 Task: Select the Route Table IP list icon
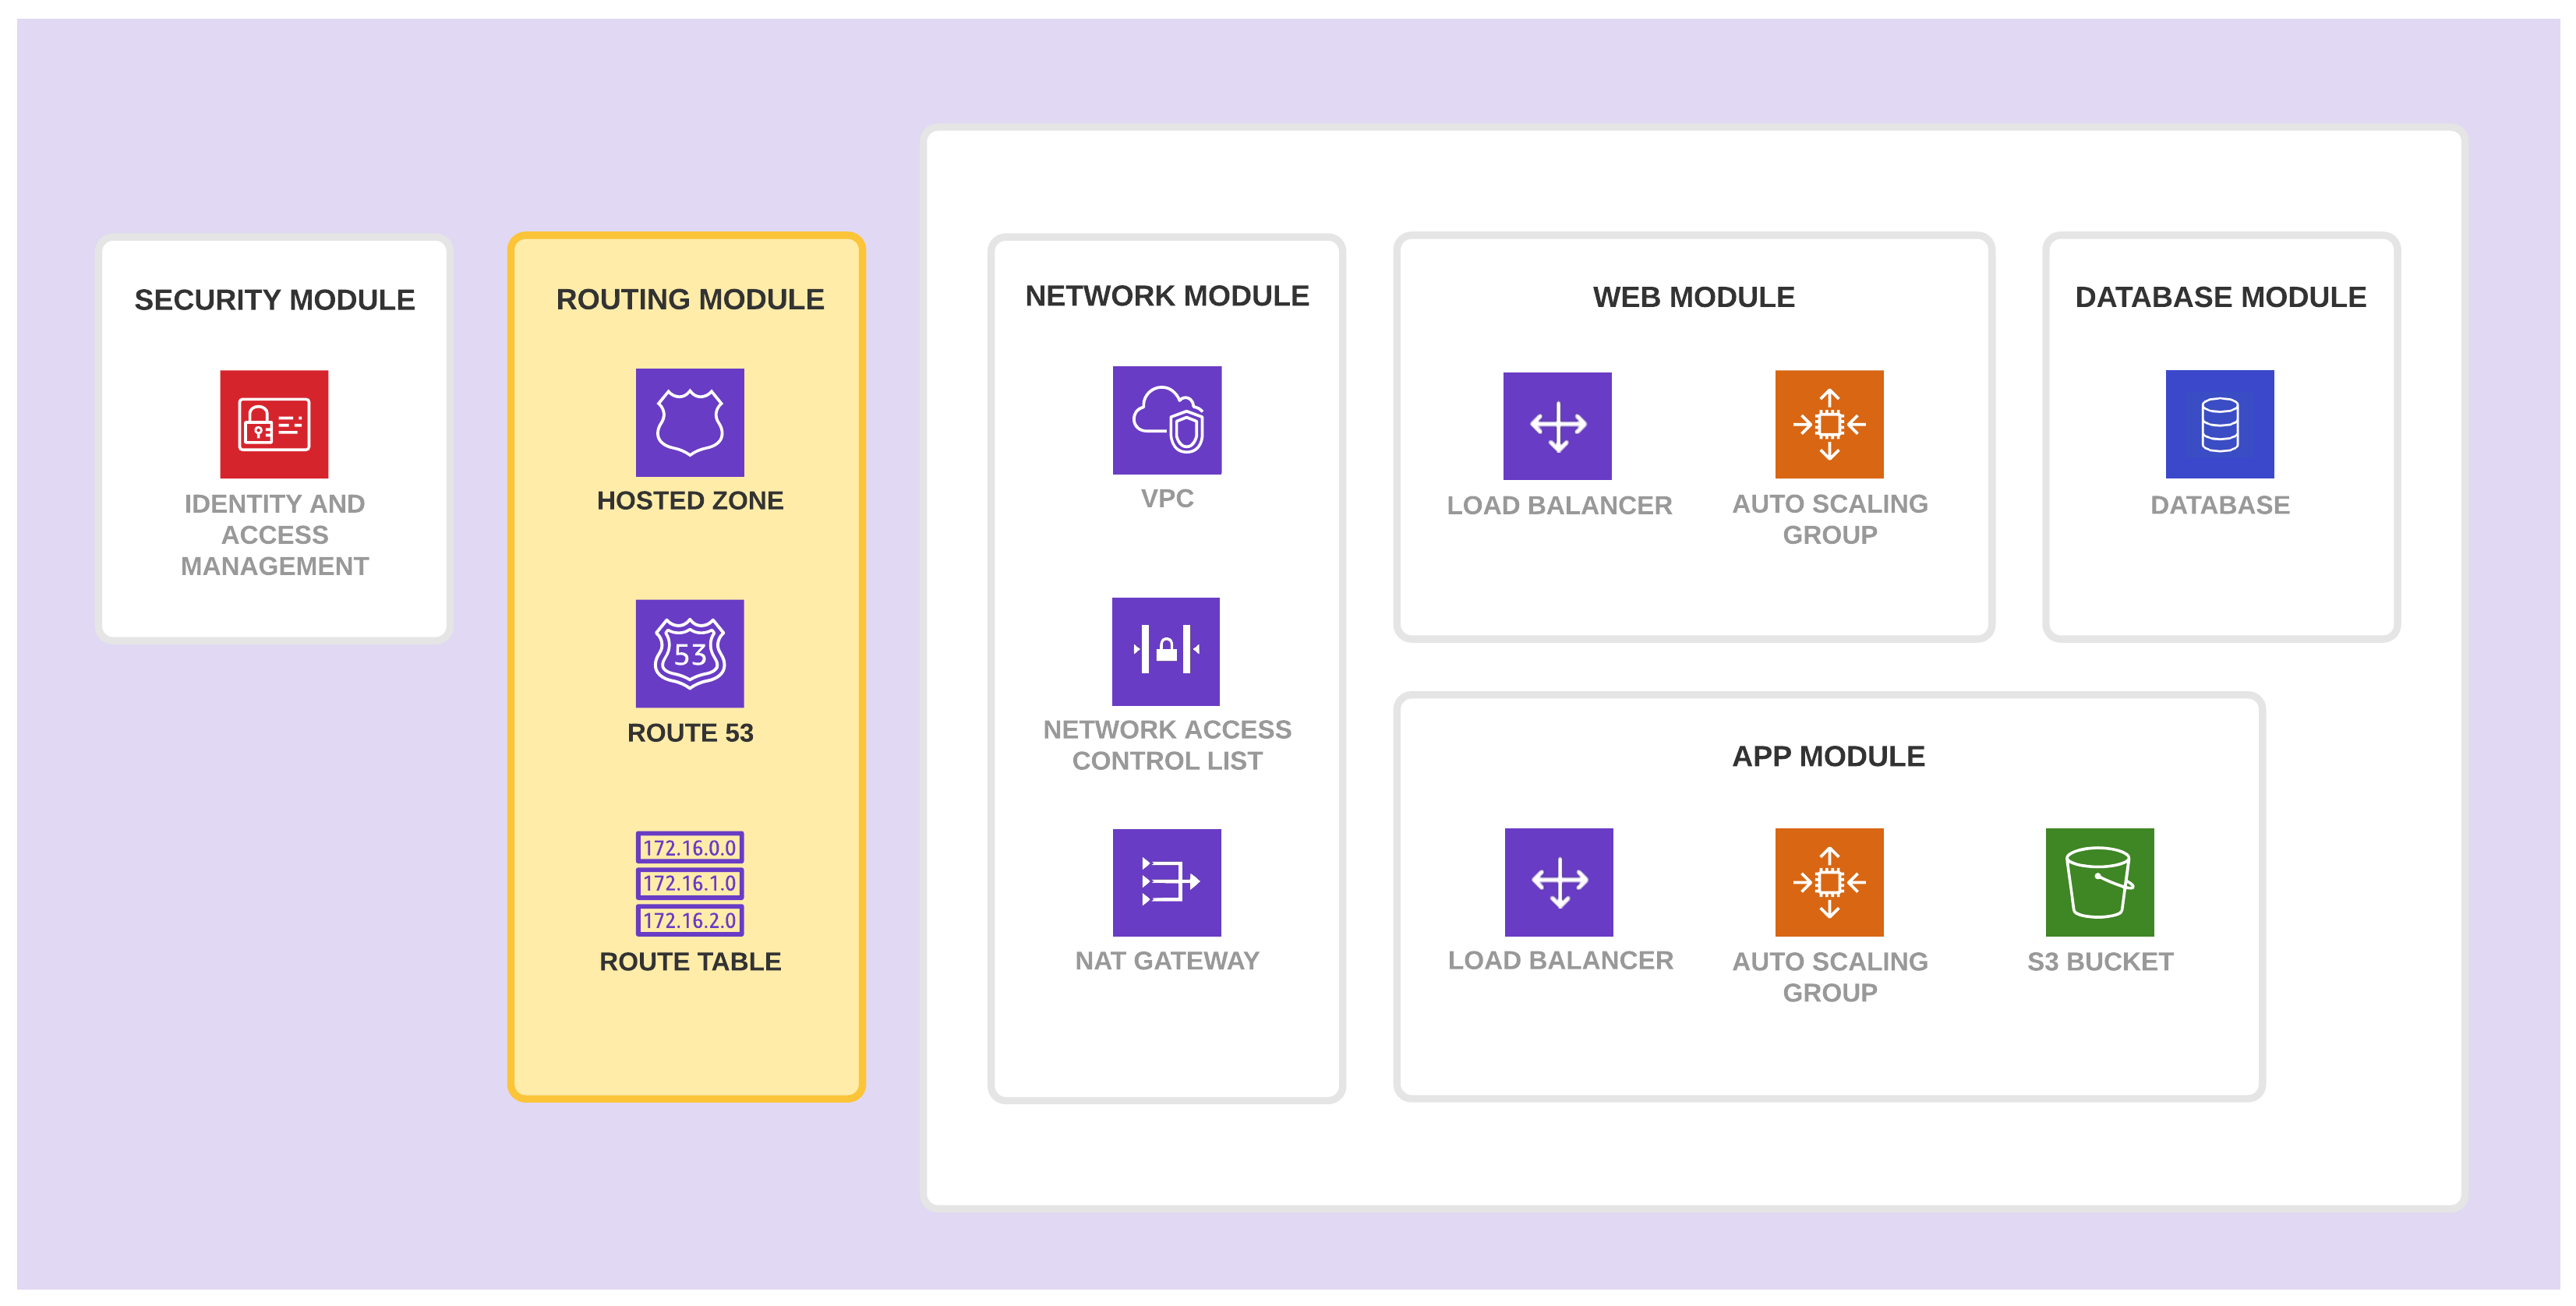click(x=690, y=883)
